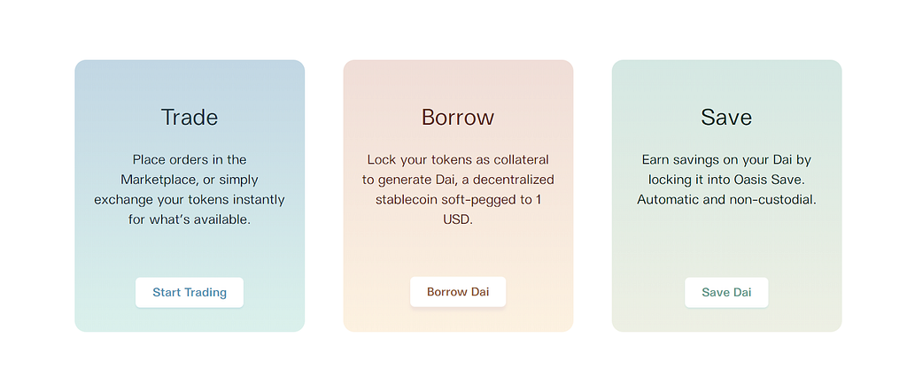This screenshot has height=376, width=907.
Task: Click the Start Trading button
Action: click(x=190, y=292)
